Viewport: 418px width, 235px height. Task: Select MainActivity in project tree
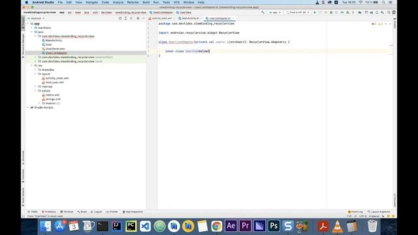tap(54, 40)
